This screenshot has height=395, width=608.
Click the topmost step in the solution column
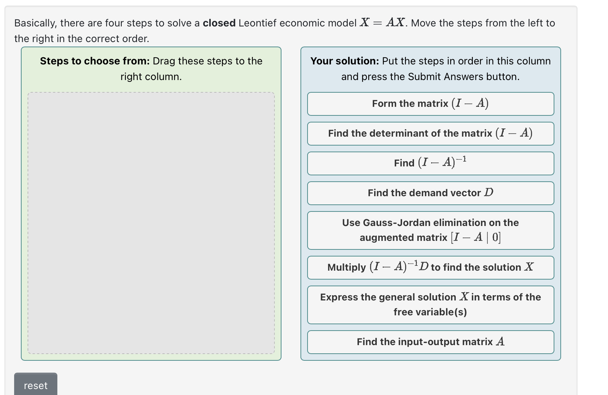[x=430, y=104]
